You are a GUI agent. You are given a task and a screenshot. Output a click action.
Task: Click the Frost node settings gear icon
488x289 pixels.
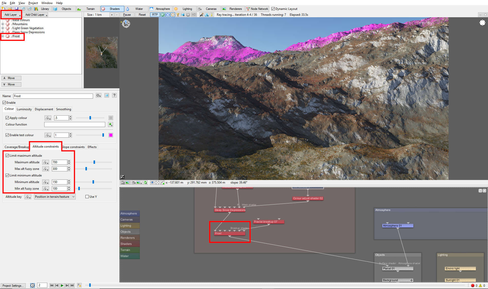pos(99,96)
